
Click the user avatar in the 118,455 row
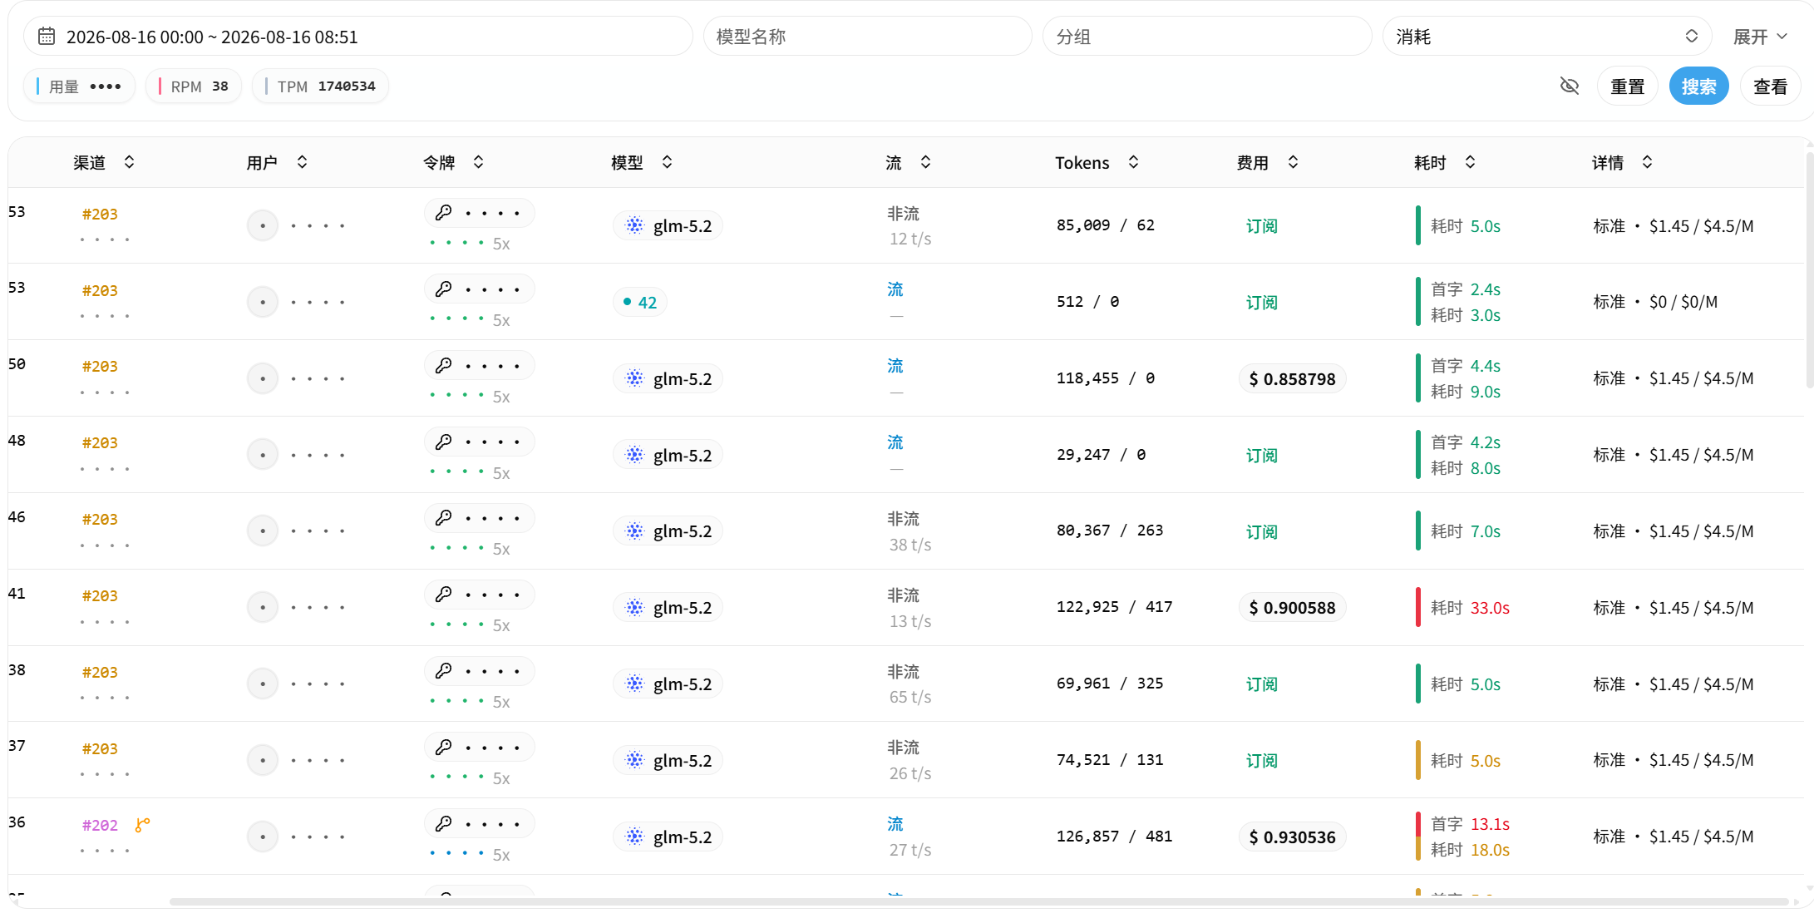[x=263, y=378]
